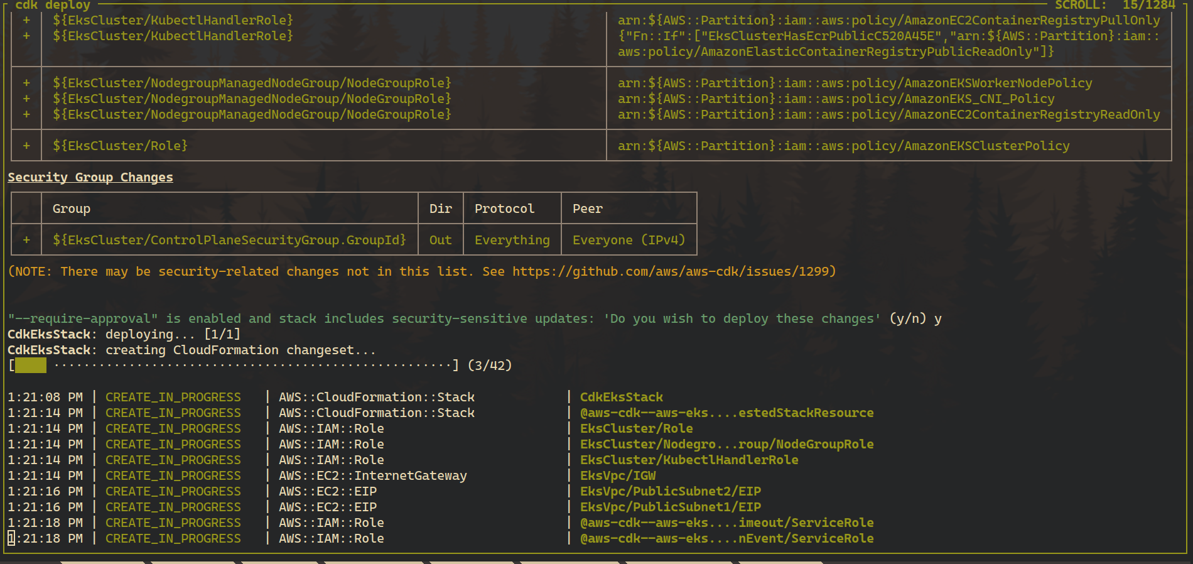Click AWS::CloudFormation::Stack type on estedStackResource row
This screenshot has height=564, width=1193.
(x=377, y=413)
